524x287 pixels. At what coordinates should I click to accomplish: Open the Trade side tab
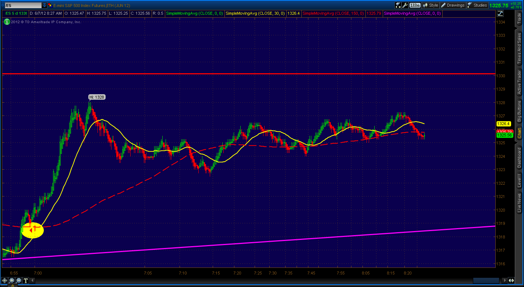point(519,18)
